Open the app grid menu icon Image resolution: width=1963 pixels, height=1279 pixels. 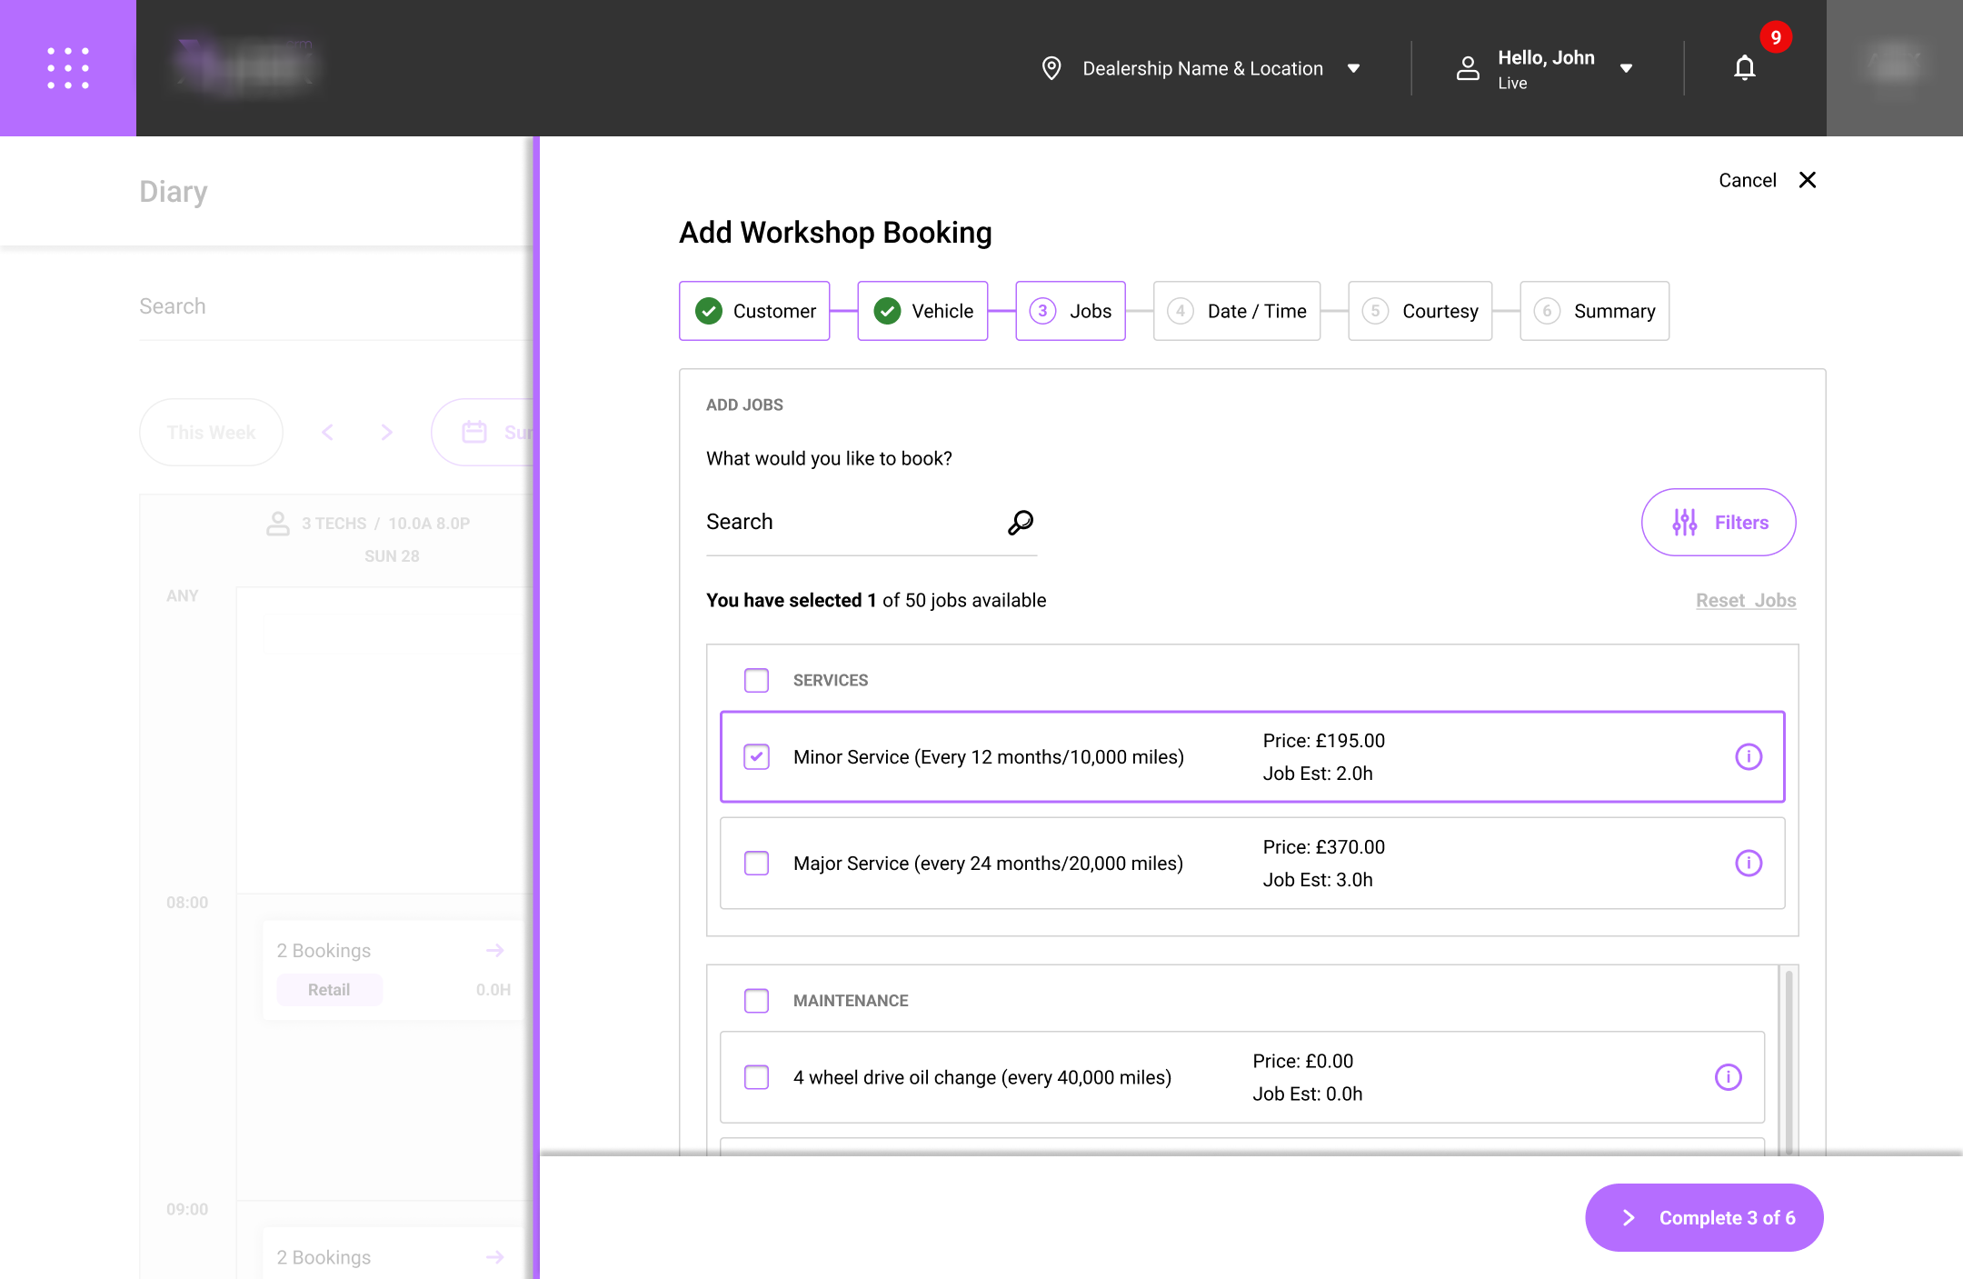[68, 68]
